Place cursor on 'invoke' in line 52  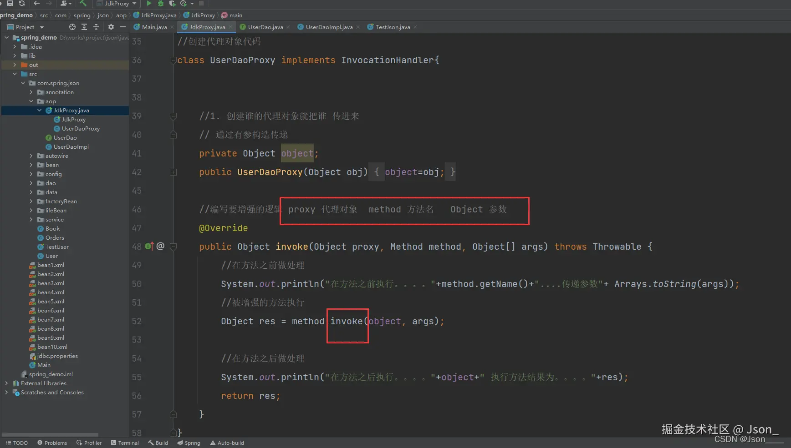click(347, 321)
